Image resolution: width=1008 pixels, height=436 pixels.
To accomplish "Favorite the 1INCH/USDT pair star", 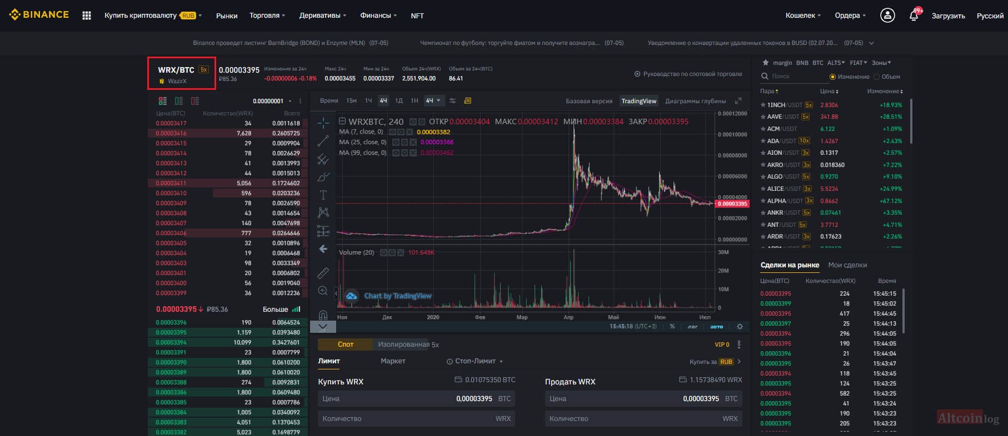I will point(764,105).
